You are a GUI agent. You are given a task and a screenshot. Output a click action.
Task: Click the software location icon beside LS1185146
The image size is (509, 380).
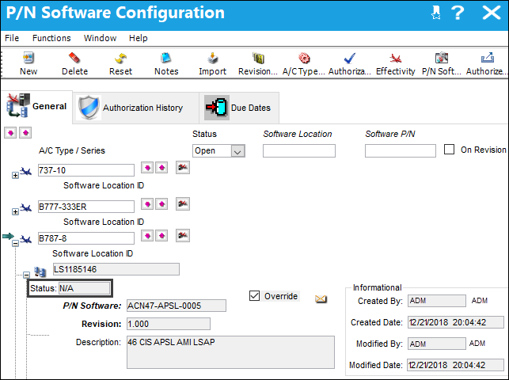click(40, 272)
